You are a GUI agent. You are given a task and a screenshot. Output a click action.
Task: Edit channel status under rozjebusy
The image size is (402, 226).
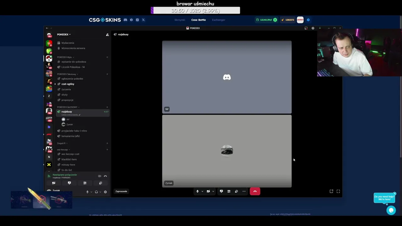click(71, 115)
